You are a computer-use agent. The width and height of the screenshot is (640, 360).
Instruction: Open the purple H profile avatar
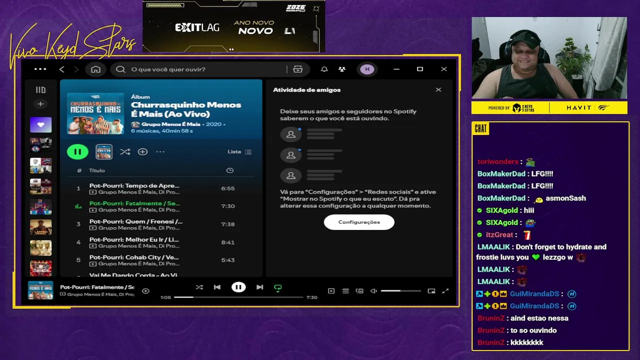pyautogui.click(x=367, y=69)
